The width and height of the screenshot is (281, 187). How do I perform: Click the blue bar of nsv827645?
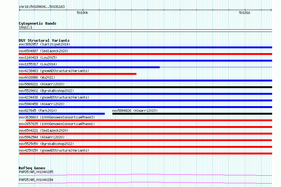[62, 114]
